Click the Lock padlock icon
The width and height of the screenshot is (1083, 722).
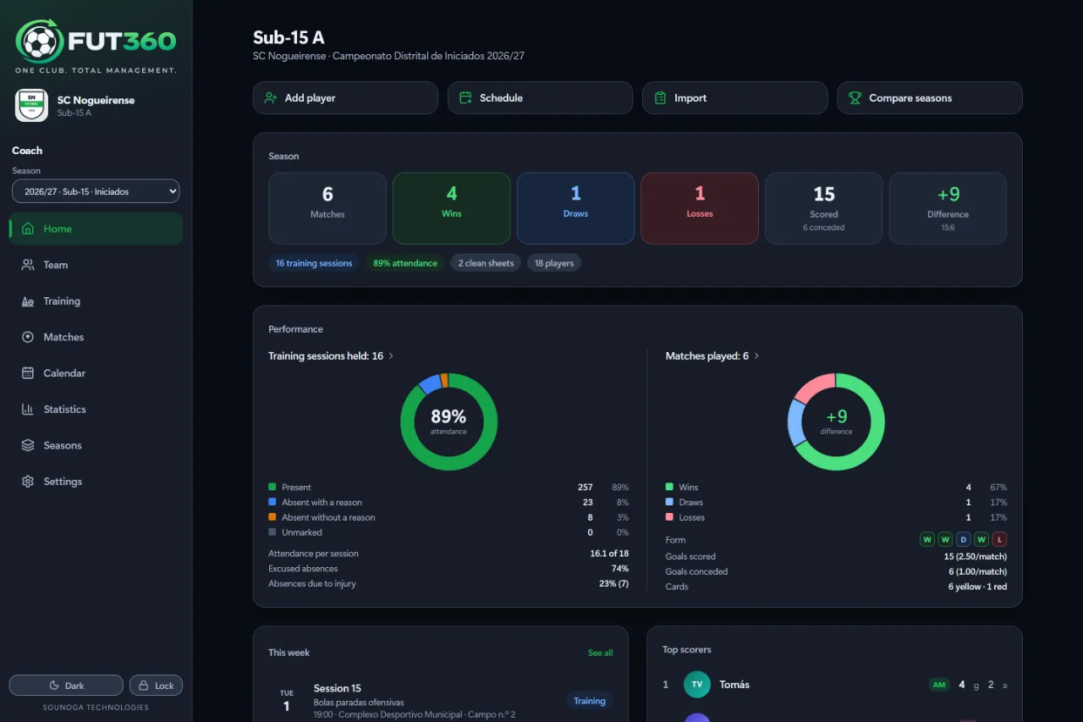144,686
